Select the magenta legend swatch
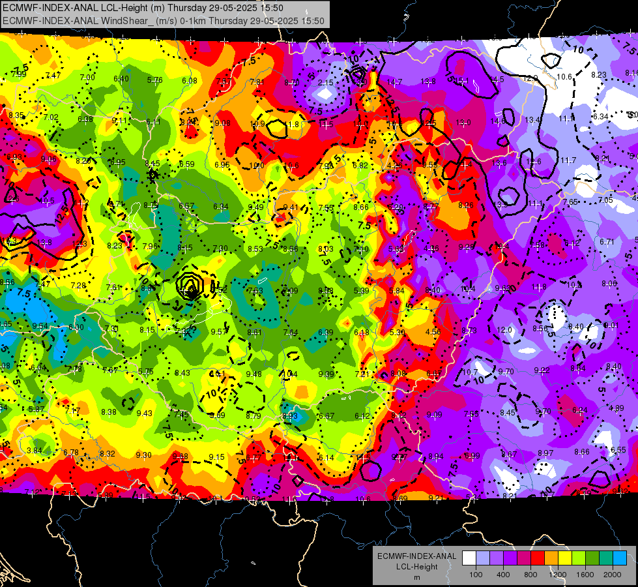The width and height of the screenshot is (638, 587). point(524,558)
